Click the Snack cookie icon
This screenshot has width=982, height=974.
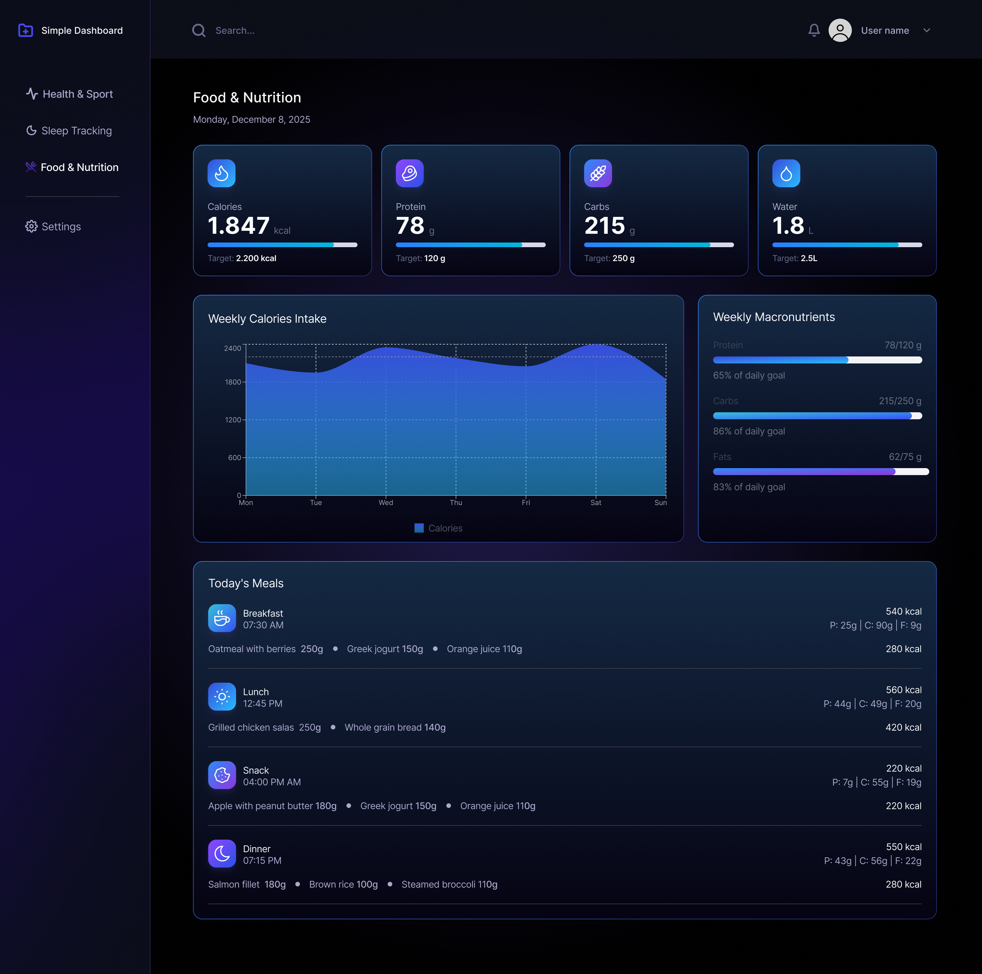[222, 775]
